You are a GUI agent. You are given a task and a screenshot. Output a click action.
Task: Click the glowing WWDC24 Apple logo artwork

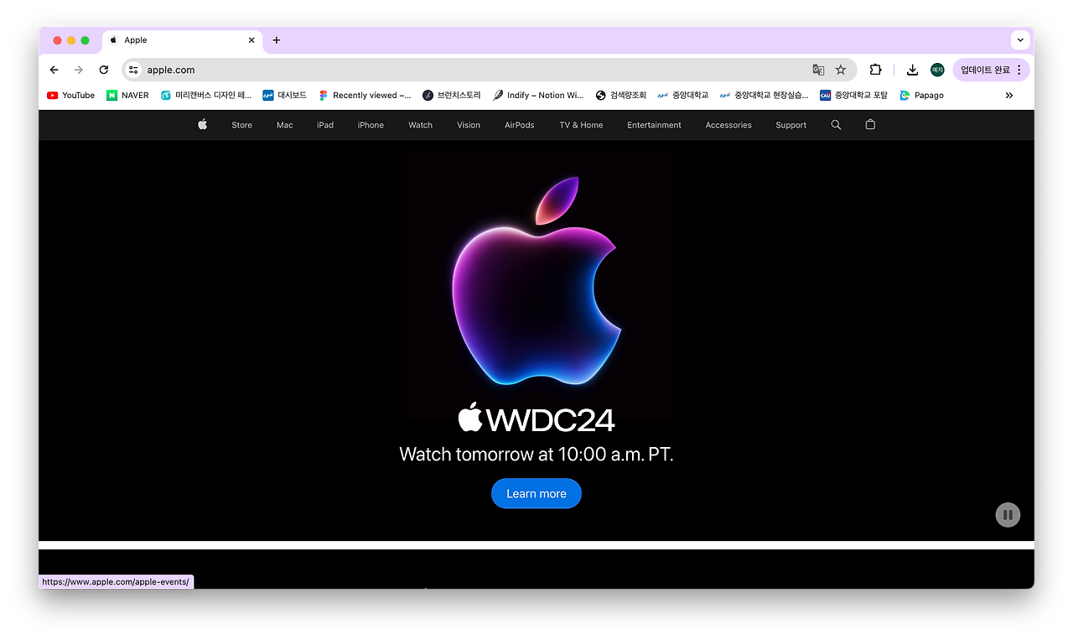[537, 281]
